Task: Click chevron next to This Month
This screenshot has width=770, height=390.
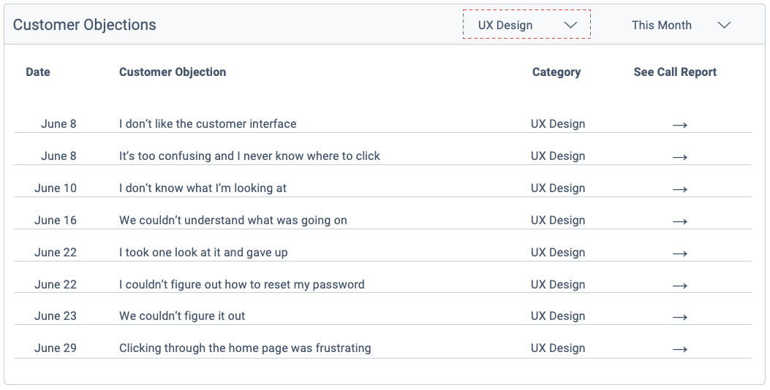Action: click(724, 25)
